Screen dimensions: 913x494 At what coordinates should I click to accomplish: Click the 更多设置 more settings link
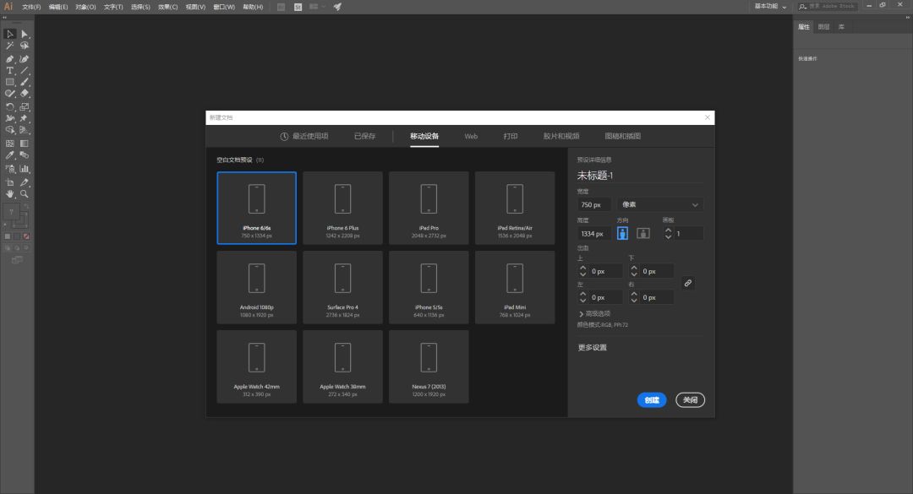pos(592,347)
